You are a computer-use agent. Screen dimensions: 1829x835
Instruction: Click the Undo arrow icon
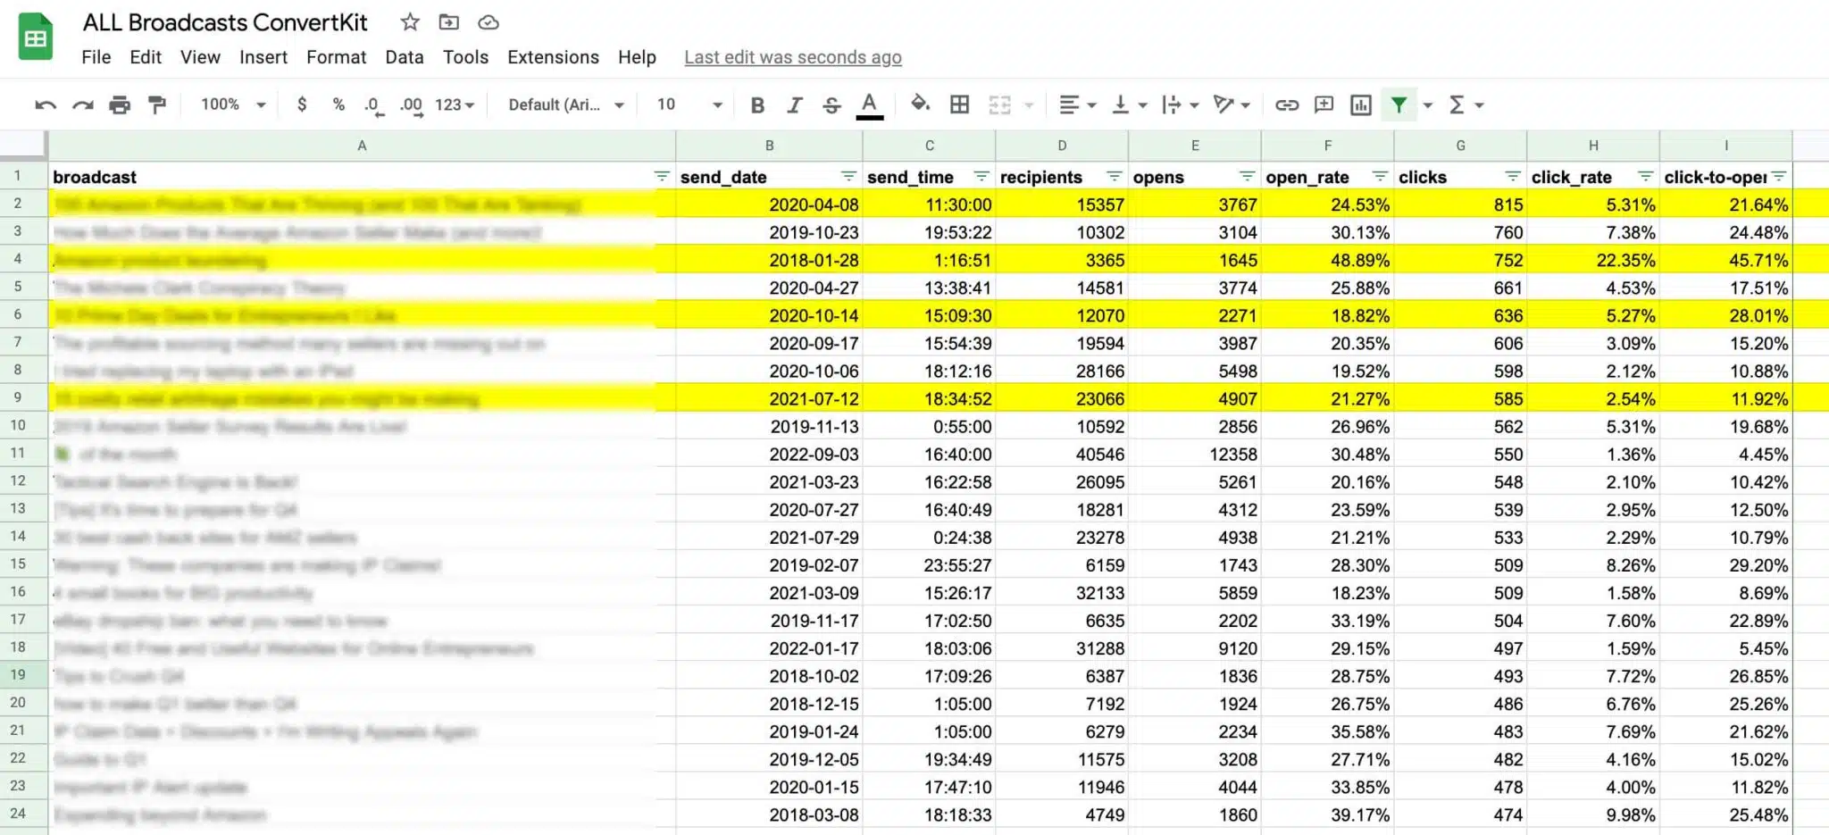click(x=45, y=105)
